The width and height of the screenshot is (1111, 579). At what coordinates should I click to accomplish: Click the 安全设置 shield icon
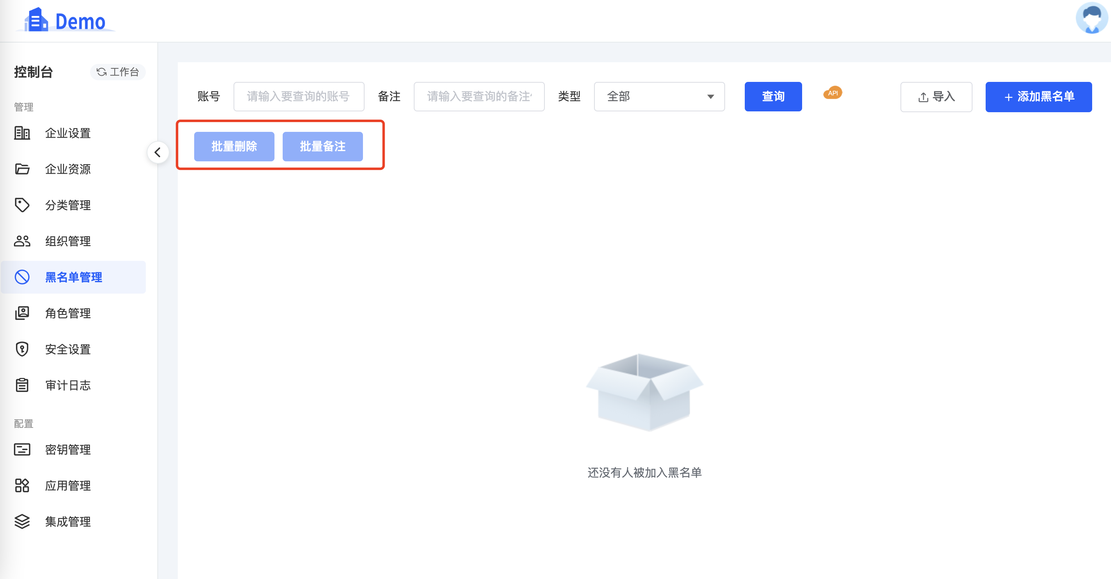[22, 349]
